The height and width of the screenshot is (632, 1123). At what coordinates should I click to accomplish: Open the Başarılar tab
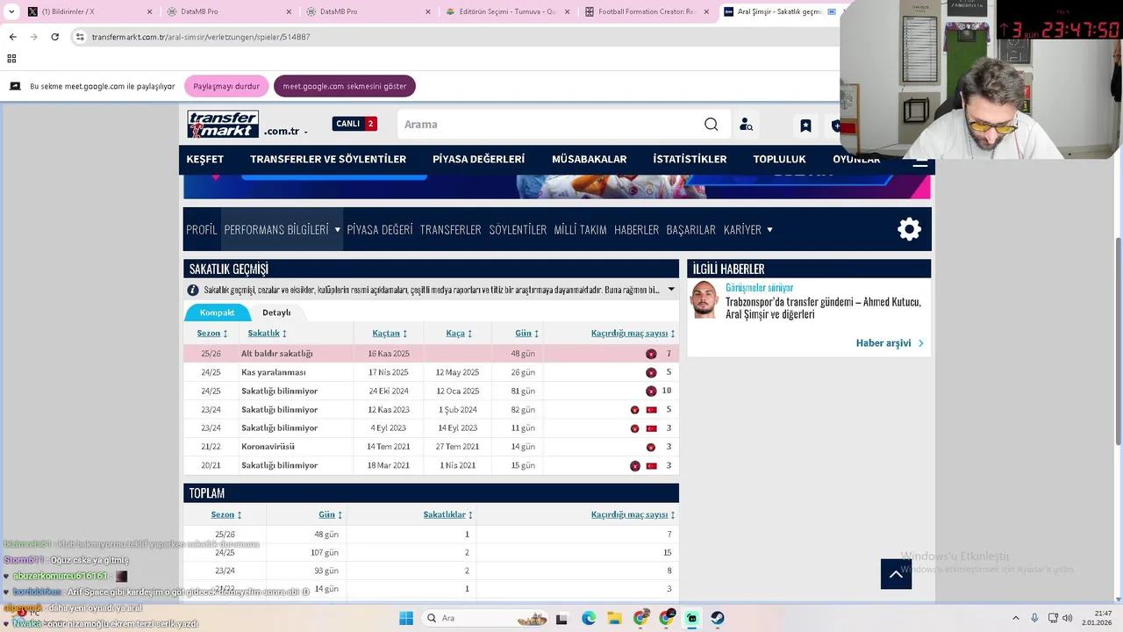point(690,230)
